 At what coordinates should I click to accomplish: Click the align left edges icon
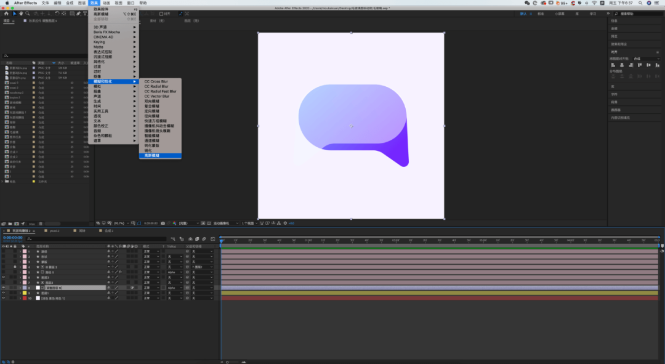click(613, 65)
